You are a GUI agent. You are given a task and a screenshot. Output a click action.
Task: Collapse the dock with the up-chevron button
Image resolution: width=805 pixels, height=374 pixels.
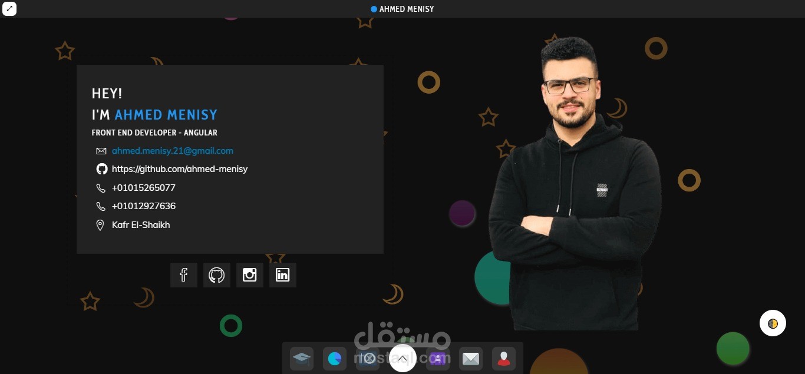pos(402,358)
